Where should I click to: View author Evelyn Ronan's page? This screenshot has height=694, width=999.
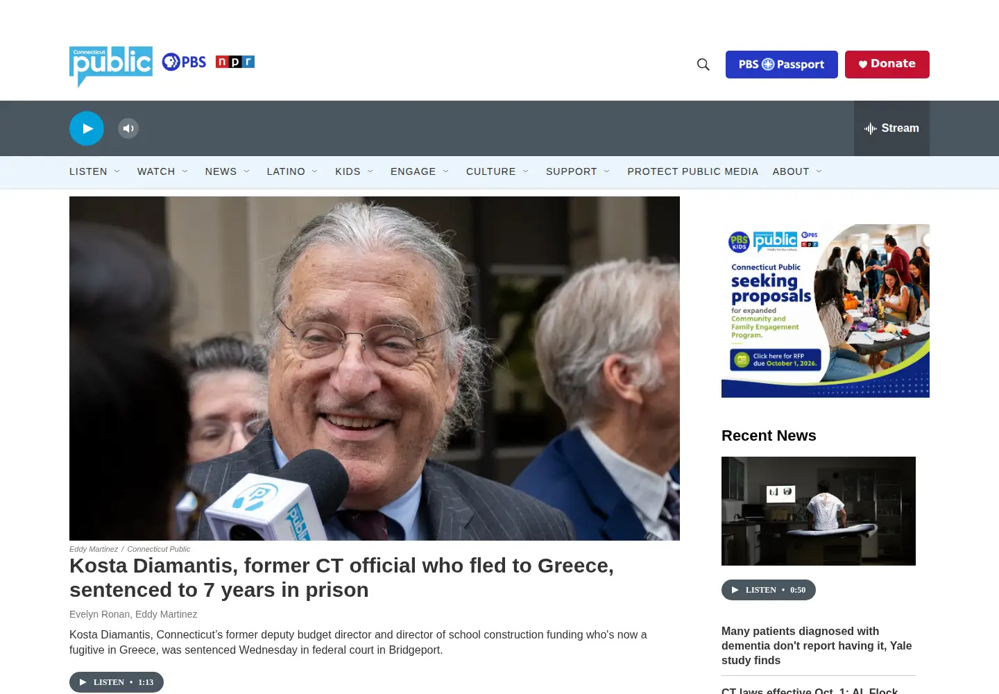99,614
